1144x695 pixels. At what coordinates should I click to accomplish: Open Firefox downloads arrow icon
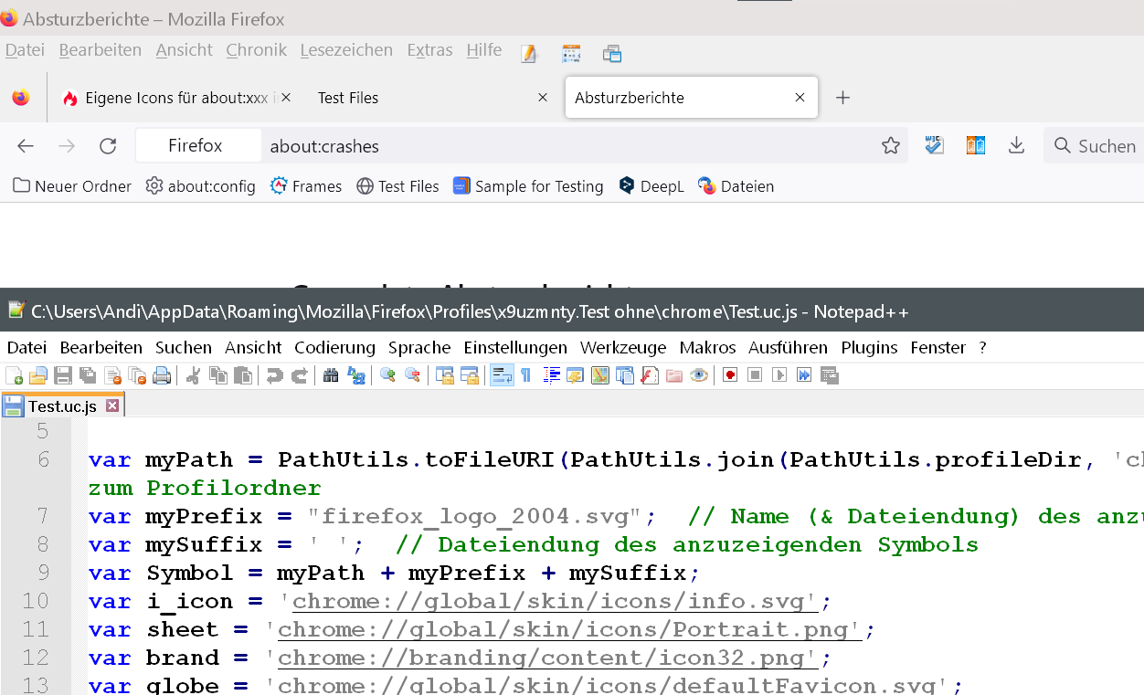1016,146
